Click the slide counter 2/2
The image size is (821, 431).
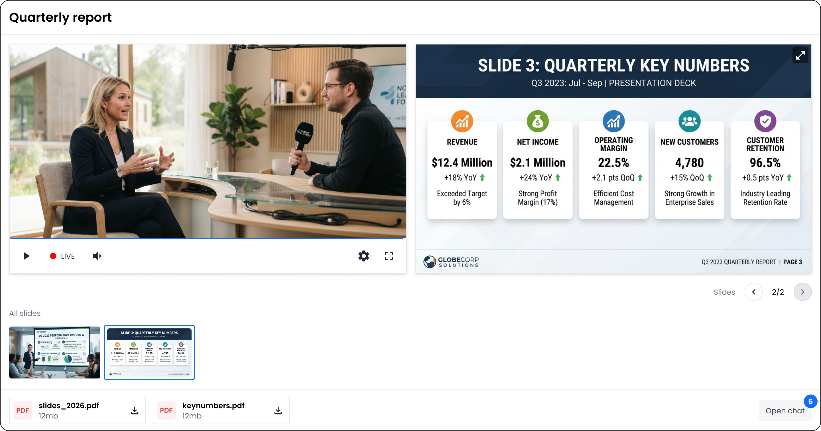click(778, 292)
